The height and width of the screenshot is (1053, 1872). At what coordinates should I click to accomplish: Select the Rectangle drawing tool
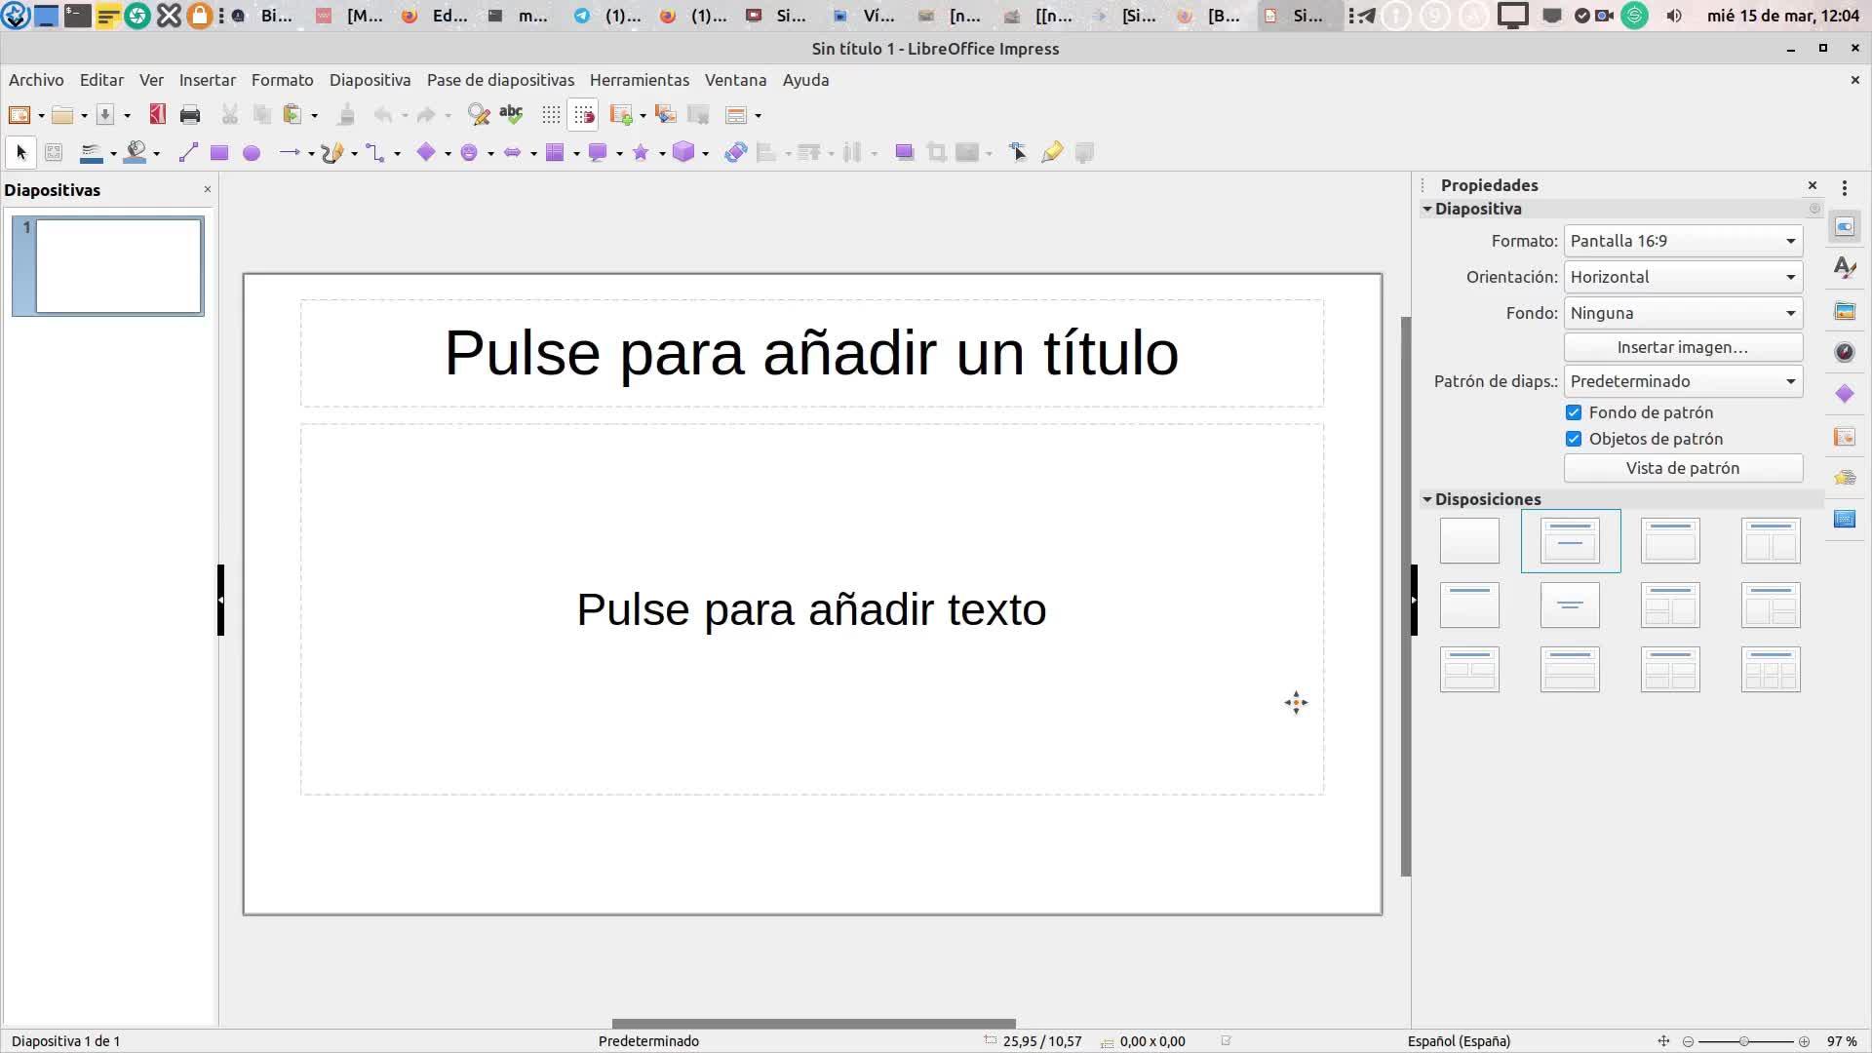(x=219, y=153)
